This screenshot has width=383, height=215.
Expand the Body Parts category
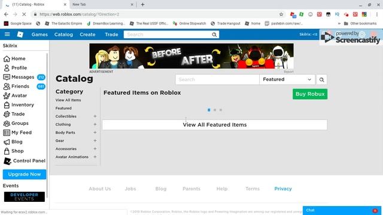click(x=95, y=133)
